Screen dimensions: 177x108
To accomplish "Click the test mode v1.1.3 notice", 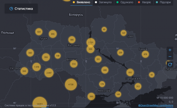I will tap(30, 105).
